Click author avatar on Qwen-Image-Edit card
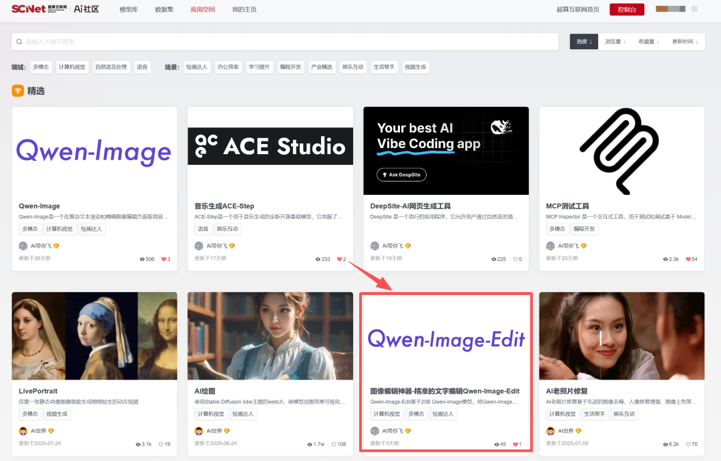 tap(375, 431)
